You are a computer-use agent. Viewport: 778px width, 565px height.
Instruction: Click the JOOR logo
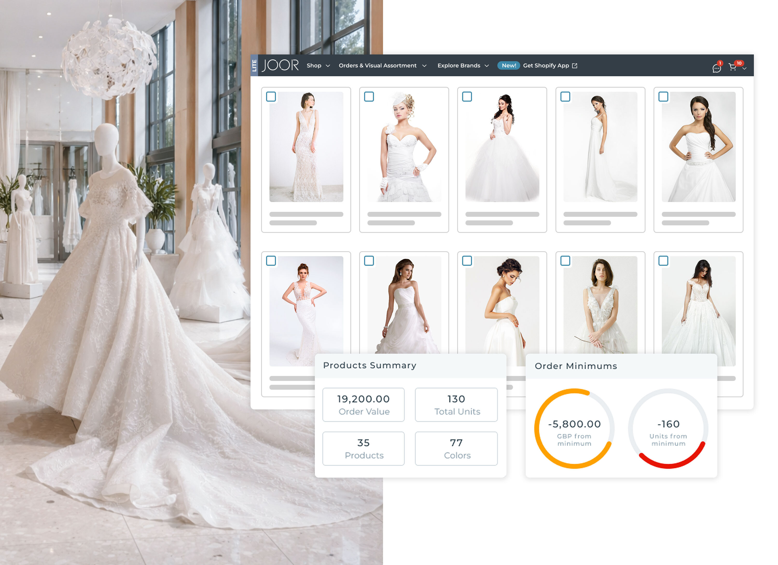coord(280,65)
